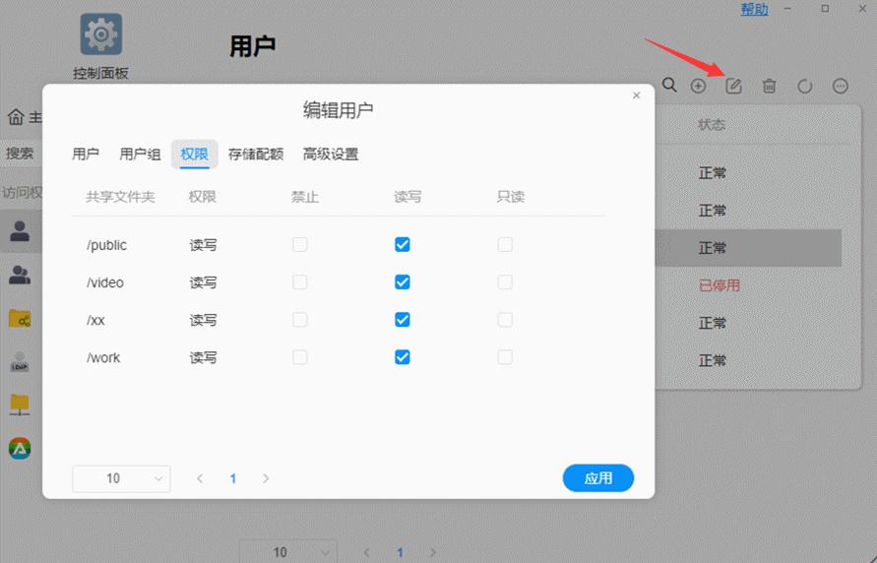Check deny box for /public
The image size is (877, 563).
click(x=300, y=244)
